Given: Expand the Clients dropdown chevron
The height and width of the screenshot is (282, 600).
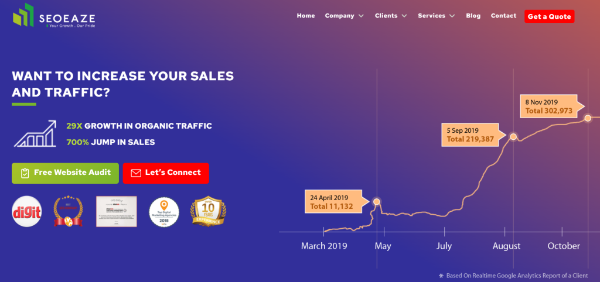Looking at the screenshot, I should point(404,16).
